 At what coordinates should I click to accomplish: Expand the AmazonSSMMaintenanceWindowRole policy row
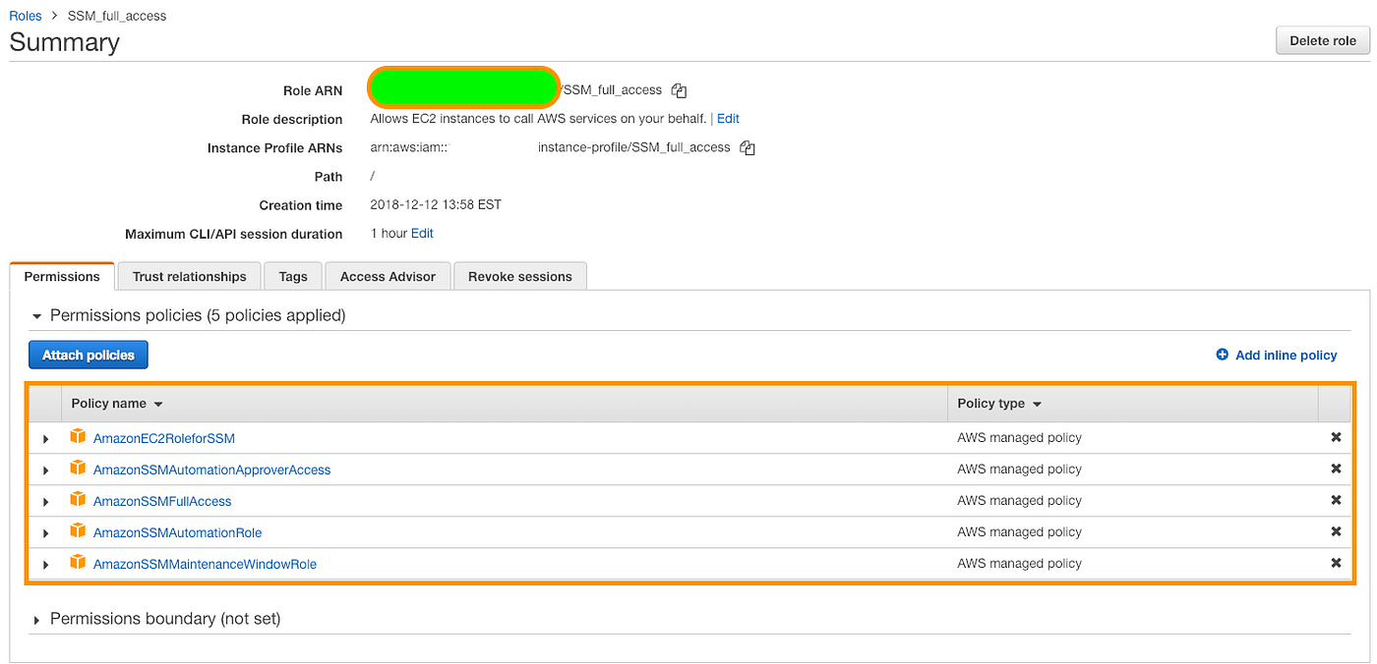pyautogui.click(x=45, y=565)
